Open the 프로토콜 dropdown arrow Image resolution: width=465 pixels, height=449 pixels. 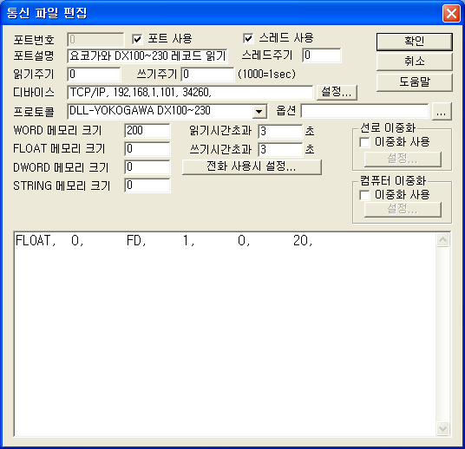tap(259, 112)
